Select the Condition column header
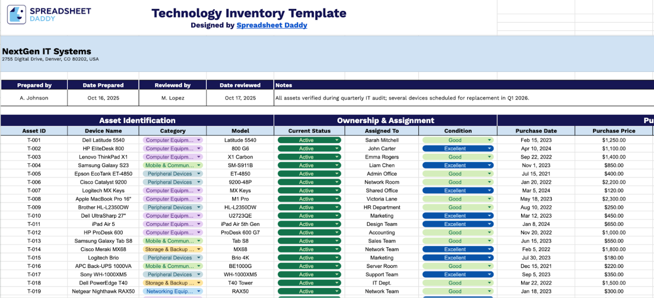This screenshot has height=298, width=654. 458,131
